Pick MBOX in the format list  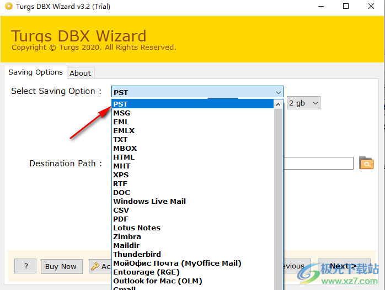click(192, 149)
